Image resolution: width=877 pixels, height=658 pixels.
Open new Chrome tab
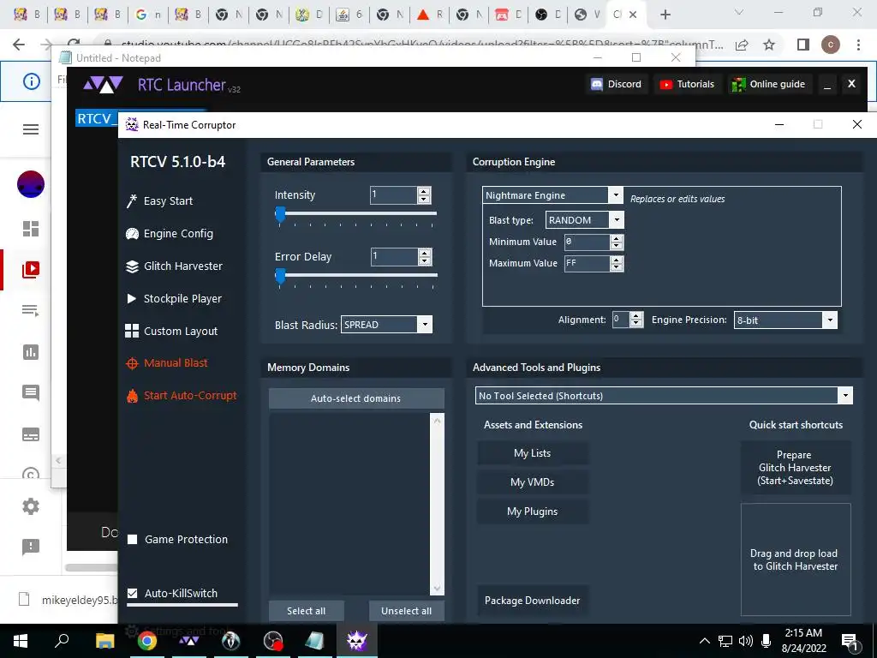[x=665, y=15]
